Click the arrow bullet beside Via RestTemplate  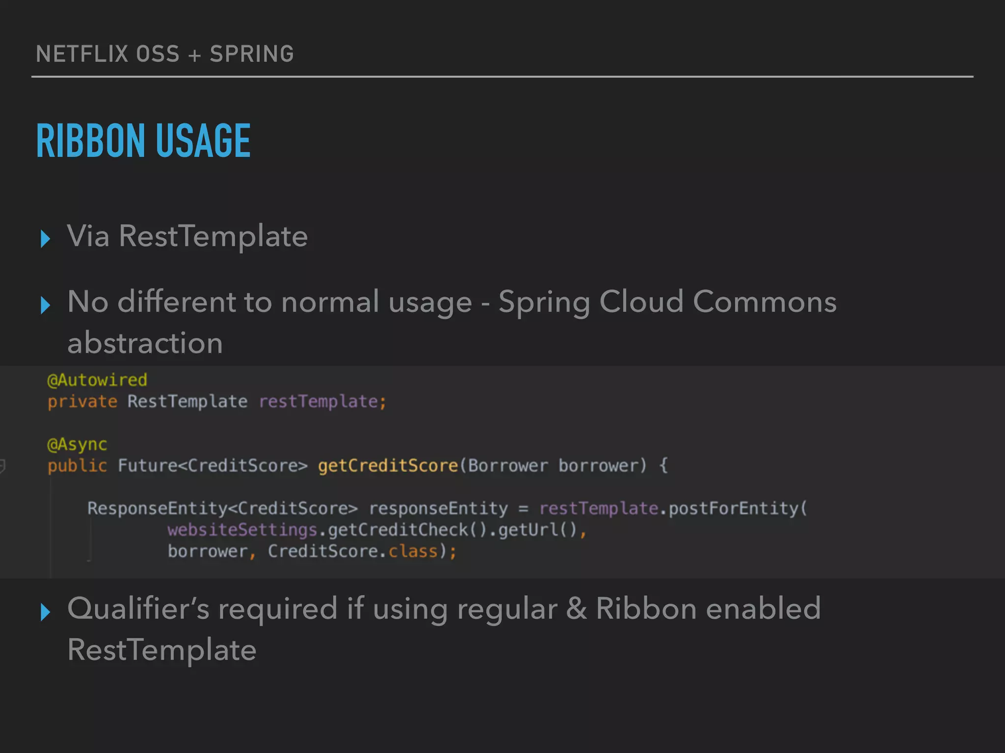pos(45,239)
